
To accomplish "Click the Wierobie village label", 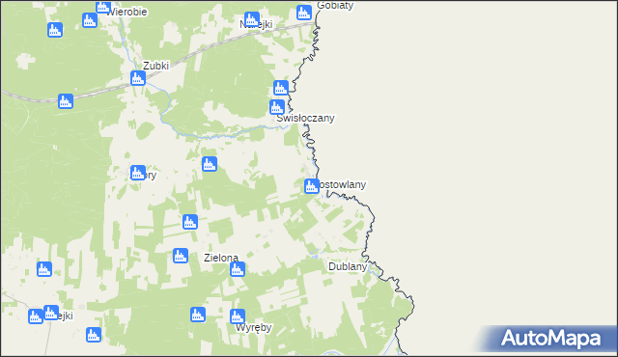I will (x=126, y=12).
